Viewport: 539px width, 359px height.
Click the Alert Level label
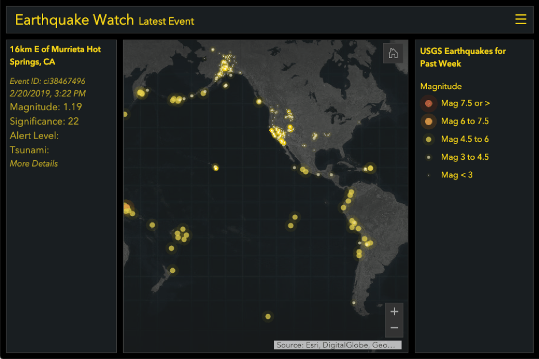pyautogui.click(x=34, y=136)
